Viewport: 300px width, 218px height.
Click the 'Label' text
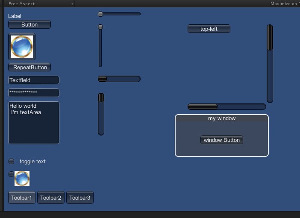(x=15, y=16)
